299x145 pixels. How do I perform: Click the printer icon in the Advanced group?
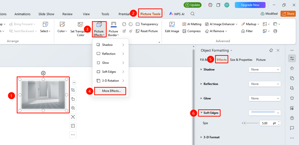tap(275, 31)
